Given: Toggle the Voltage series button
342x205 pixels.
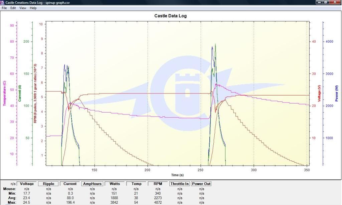Looking at the screenshot, I should (27, 184).
